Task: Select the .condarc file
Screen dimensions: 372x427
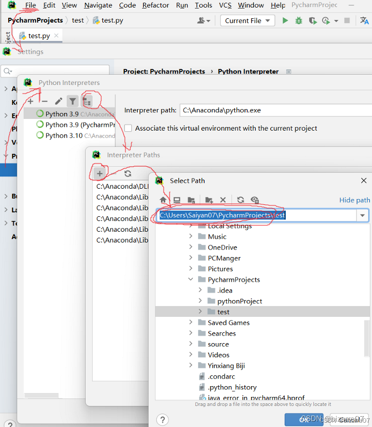Action: tap(221, 376)
